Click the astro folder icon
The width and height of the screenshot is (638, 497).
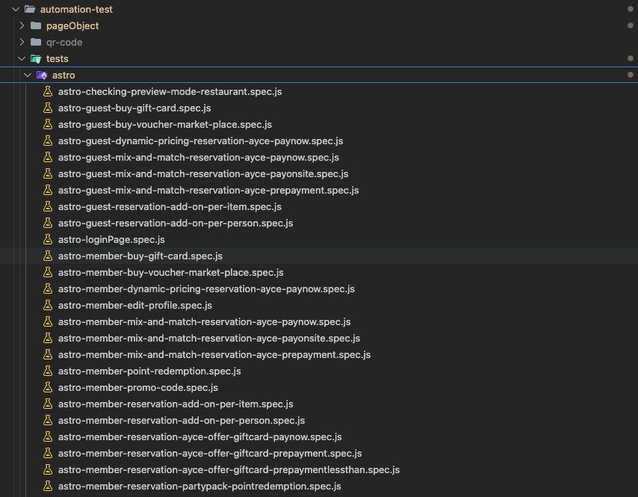[42, 75]
